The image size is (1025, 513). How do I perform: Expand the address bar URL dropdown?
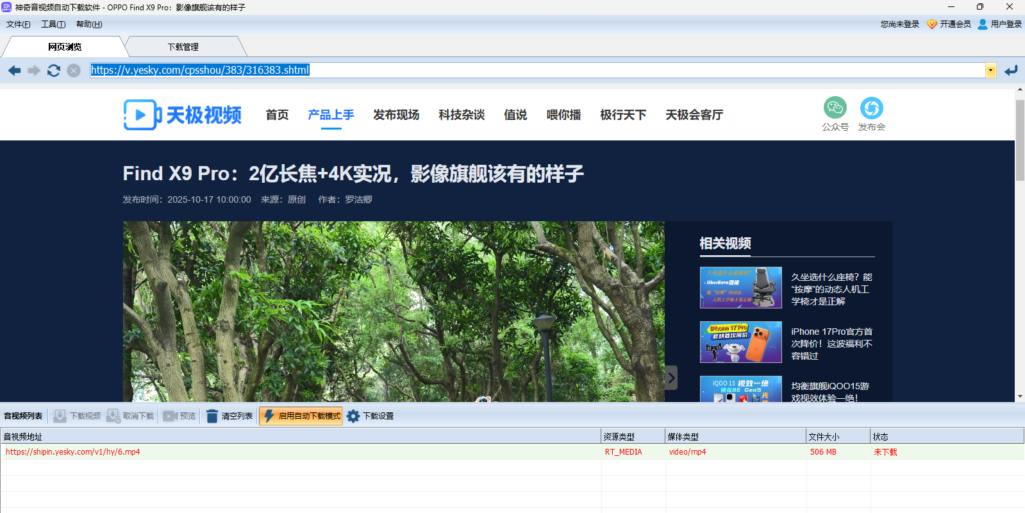(x=991, y=71)
